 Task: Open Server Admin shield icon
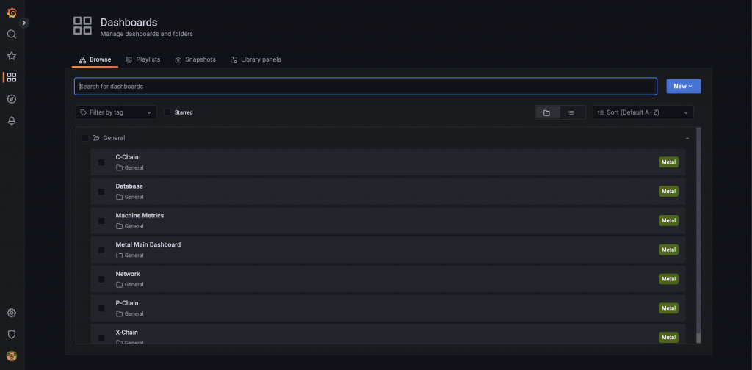point(12,334)
